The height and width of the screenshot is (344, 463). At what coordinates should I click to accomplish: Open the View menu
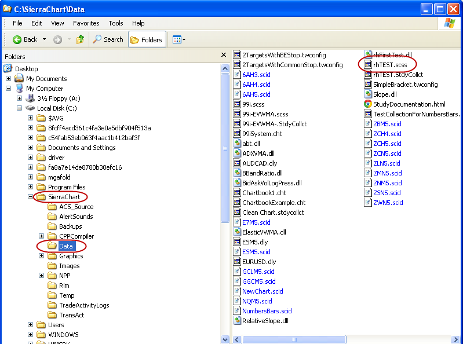coord(57,23)
